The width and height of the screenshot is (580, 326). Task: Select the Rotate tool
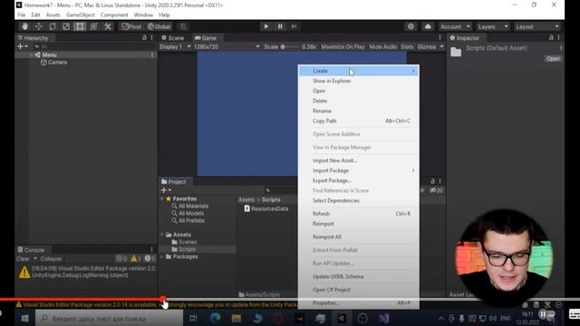(53, 26)
